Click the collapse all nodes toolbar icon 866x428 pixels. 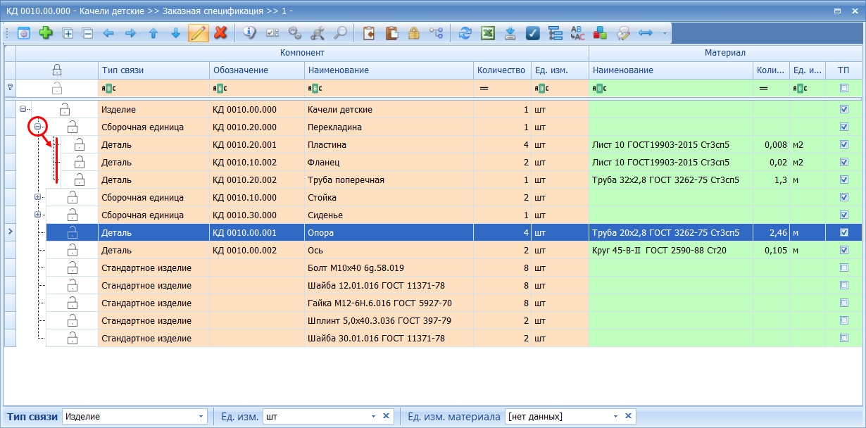pyautogui.click(x=87, y=33)
